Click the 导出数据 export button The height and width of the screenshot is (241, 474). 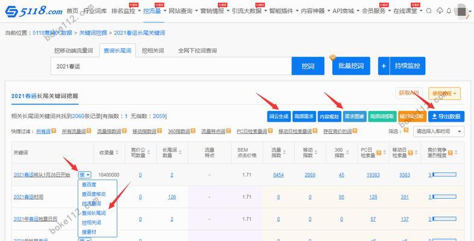tap(446, 116)
